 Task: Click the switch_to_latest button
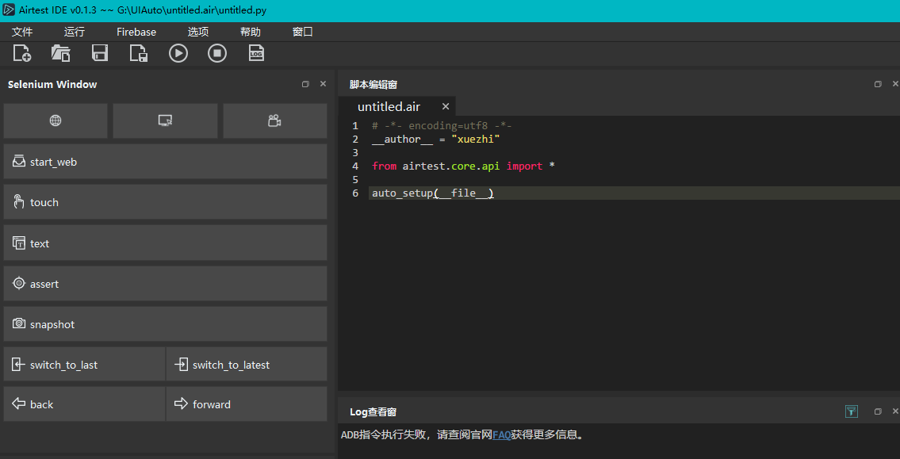point(247,365)
